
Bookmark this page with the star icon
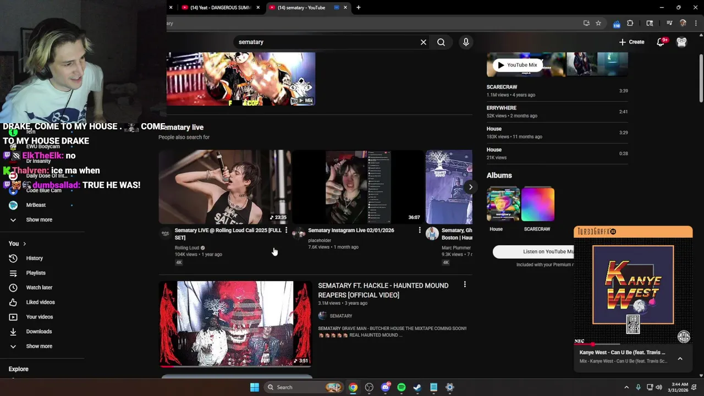[x=598, y=23]
